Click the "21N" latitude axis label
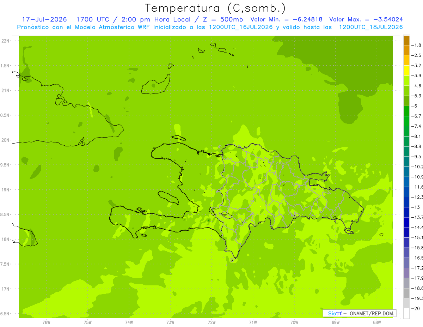Screen dimensions: 423x327 pos(5,91)
